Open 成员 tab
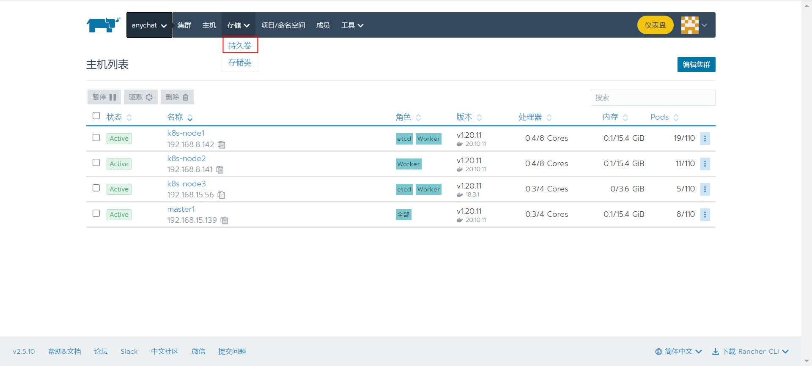Screen dimensions: 812x366 point(323,25)
